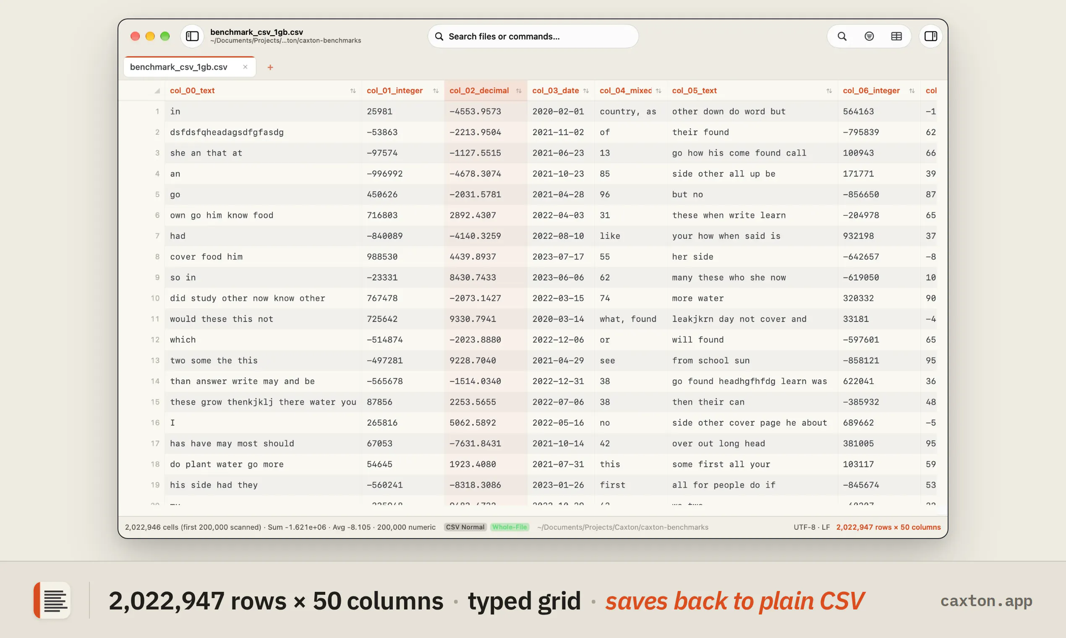
Task: Select cell '2023-01-26'
Action: click(x=561, y=485)
